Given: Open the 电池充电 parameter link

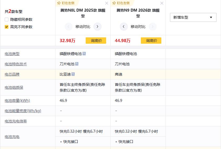Looking at the screenshot, I should pos(12,137).
